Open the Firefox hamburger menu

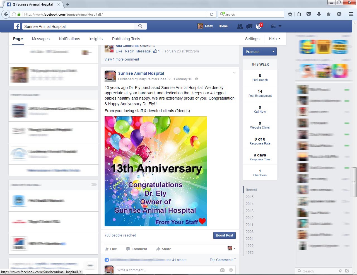click(x=351, y=14)
